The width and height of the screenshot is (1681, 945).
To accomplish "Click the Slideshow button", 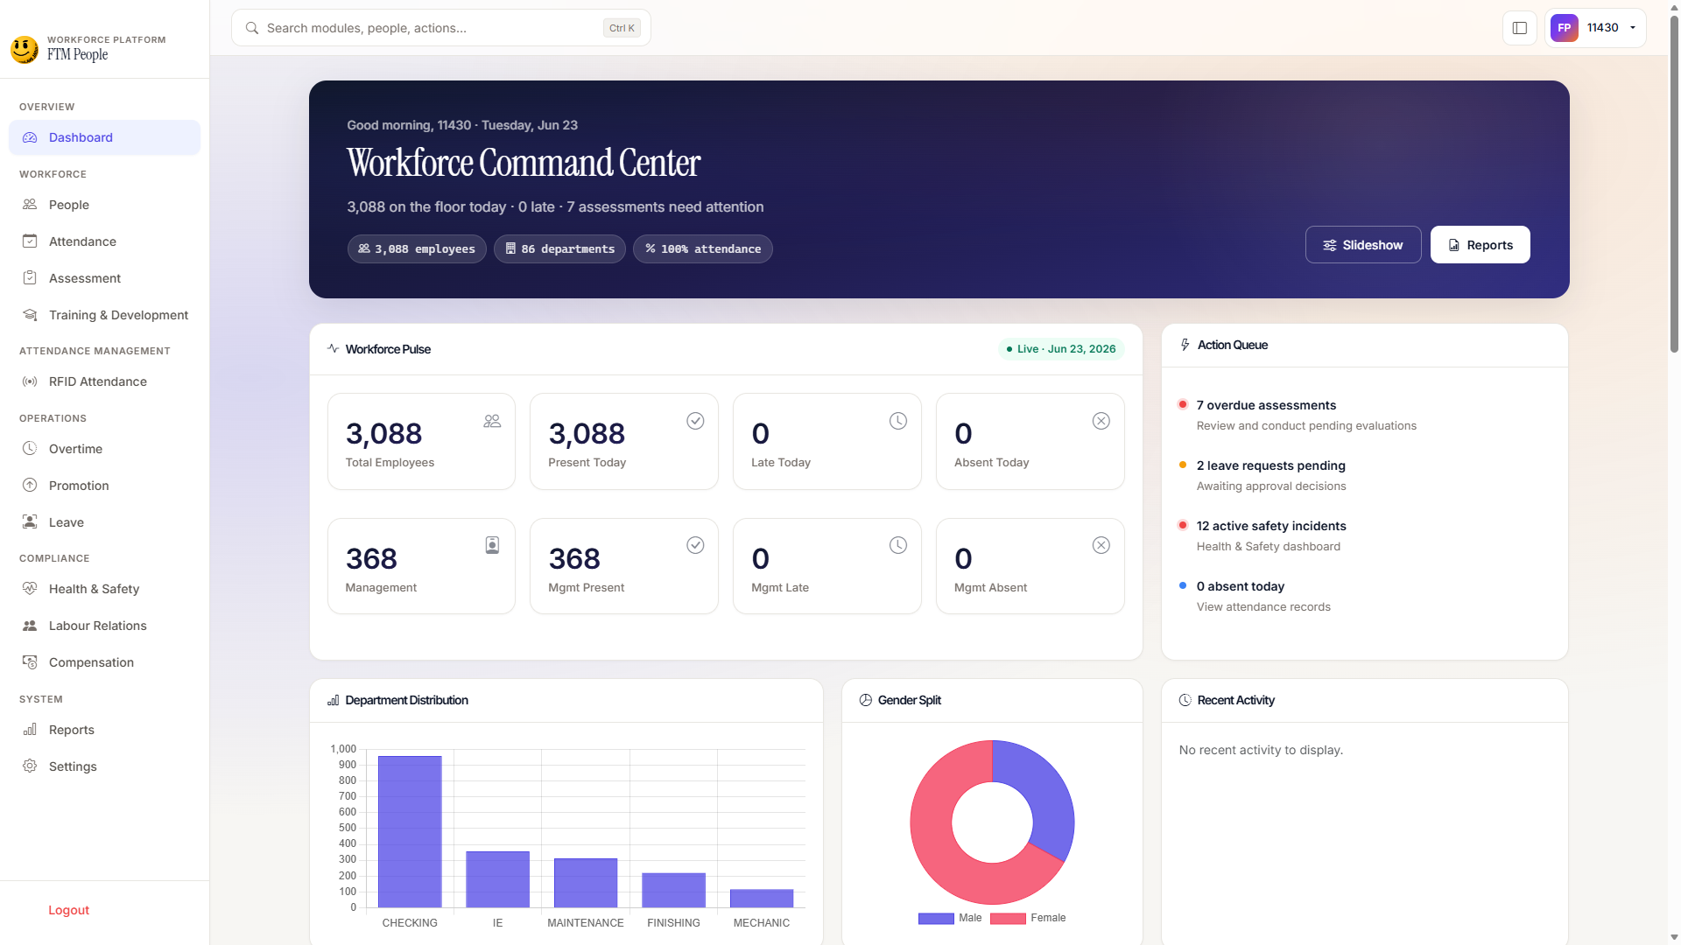I will pyautogui.click(x=1363, y=245).
